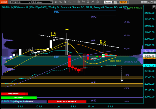Click the MR1 level label
The image size is (156, 109).
click(57, 57)
